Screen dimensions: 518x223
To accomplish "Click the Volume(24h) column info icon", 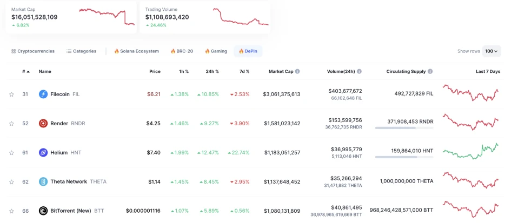I will tap(360, 71).
